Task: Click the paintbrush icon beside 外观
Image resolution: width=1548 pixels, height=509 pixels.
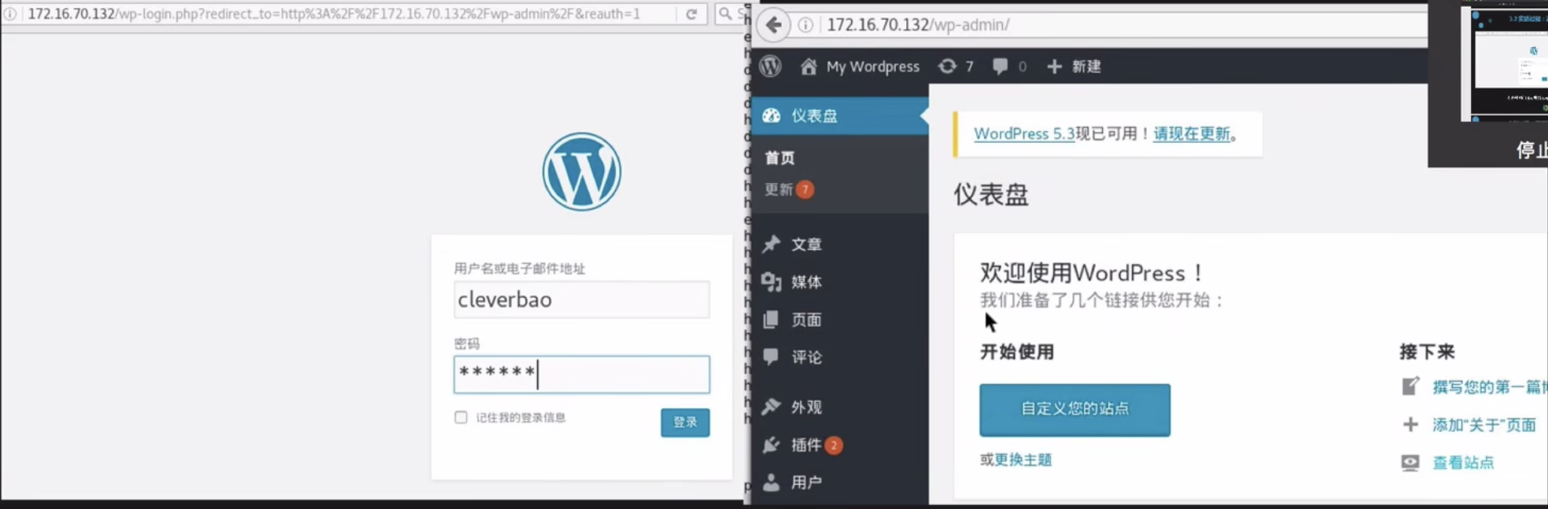Action: point(771,406)
